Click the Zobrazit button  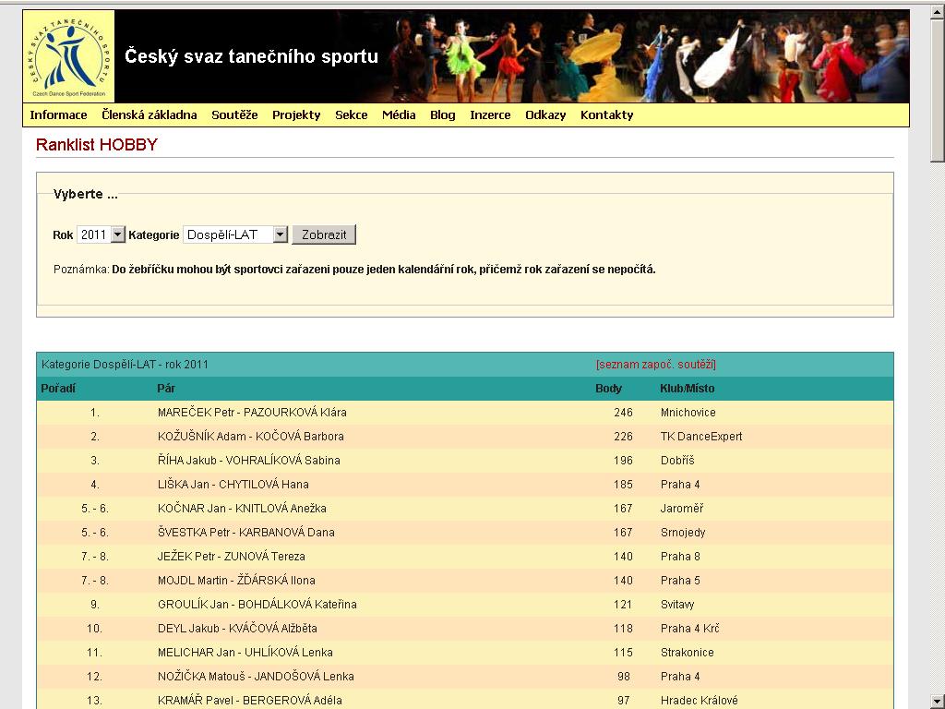(324, 234)
